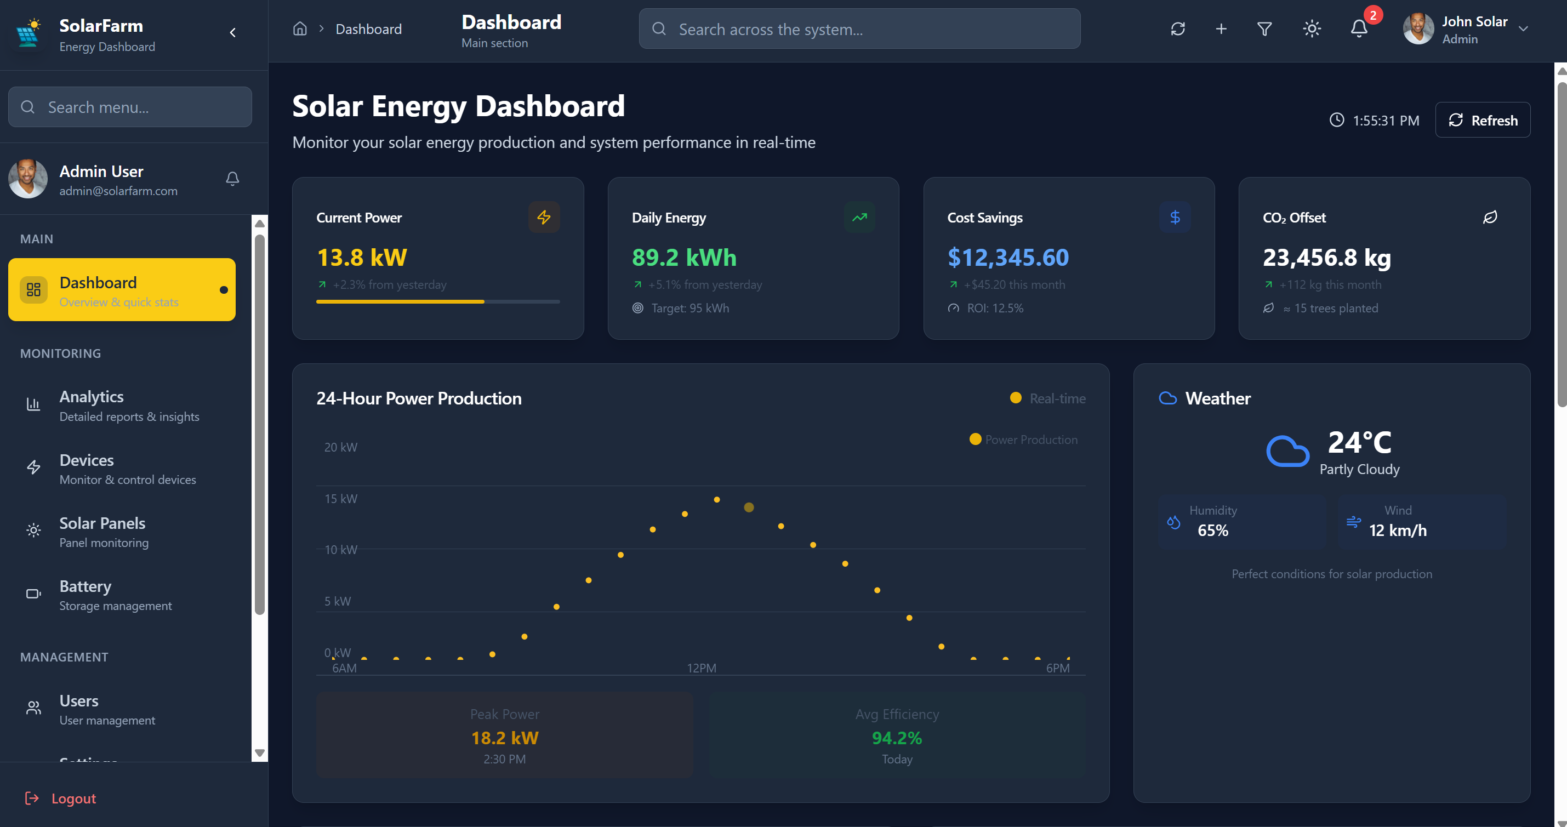Toggle Admin User's notification bell
1567x827 pixels.
pos(232,179)
